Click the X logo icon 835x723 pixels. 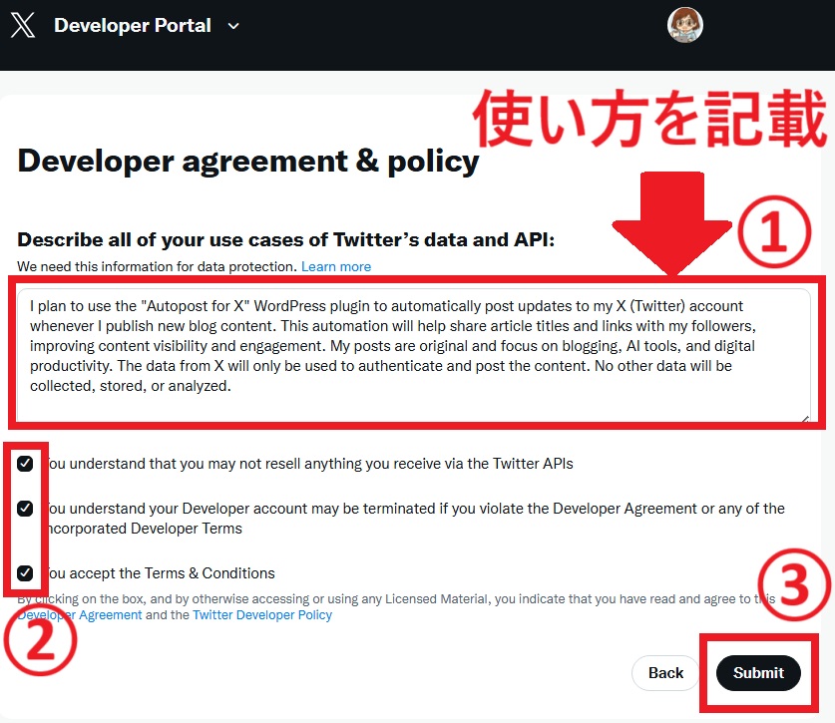click(23, 26)
